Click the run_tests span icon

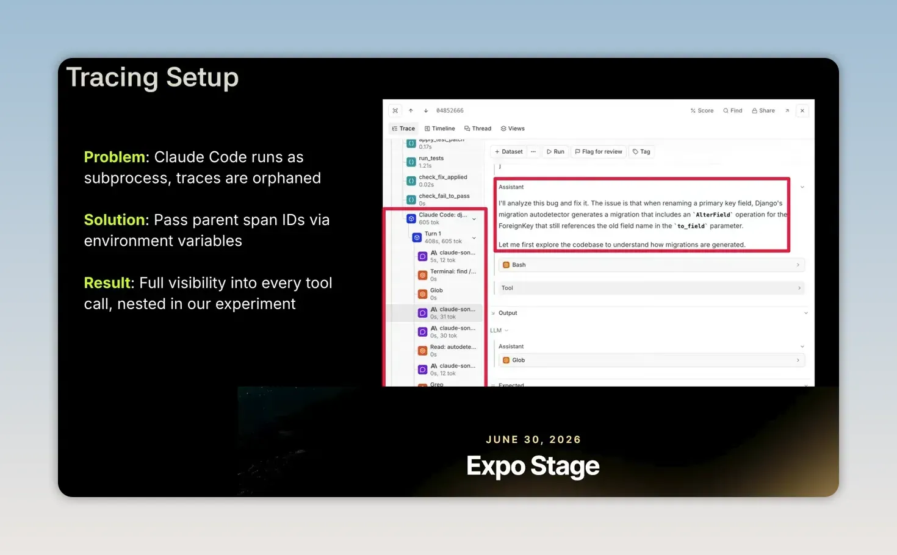coord(411,162)
